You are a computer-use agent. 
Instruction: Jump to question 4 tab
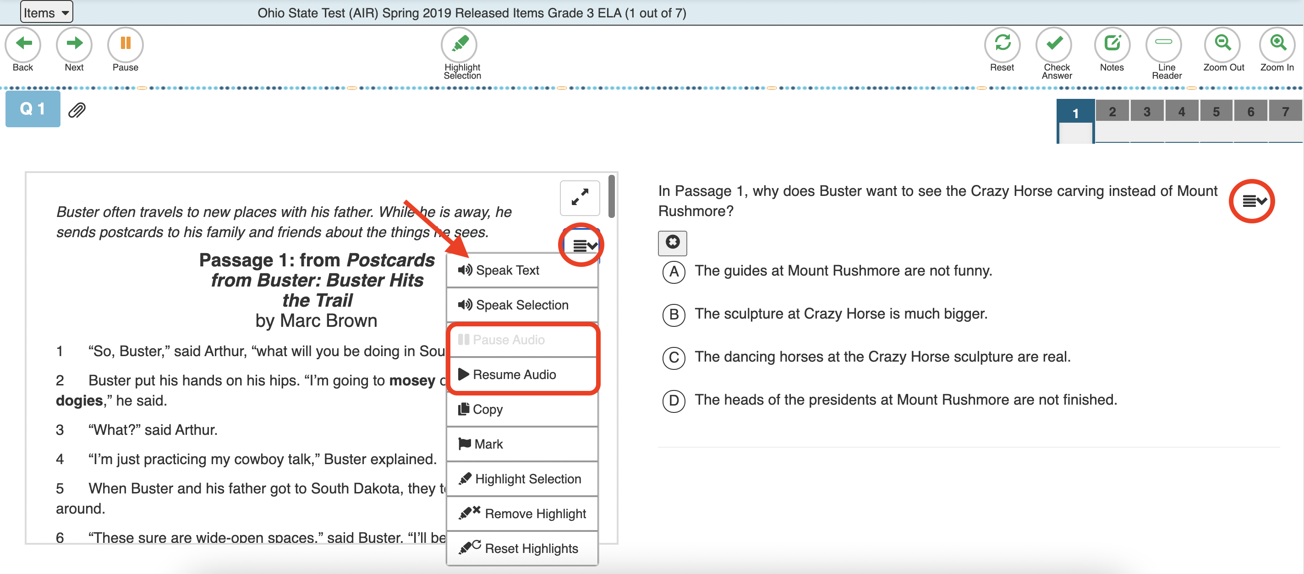point(1181,111)
